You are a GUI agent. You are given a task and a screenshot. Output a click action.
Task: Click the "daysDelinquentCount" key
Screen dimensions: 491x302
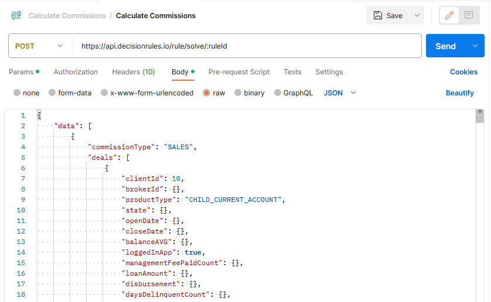coord(166,294)
